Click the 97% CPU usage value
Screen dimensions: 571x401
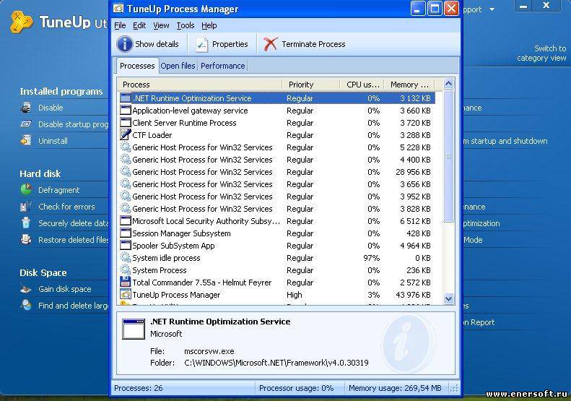372,258
